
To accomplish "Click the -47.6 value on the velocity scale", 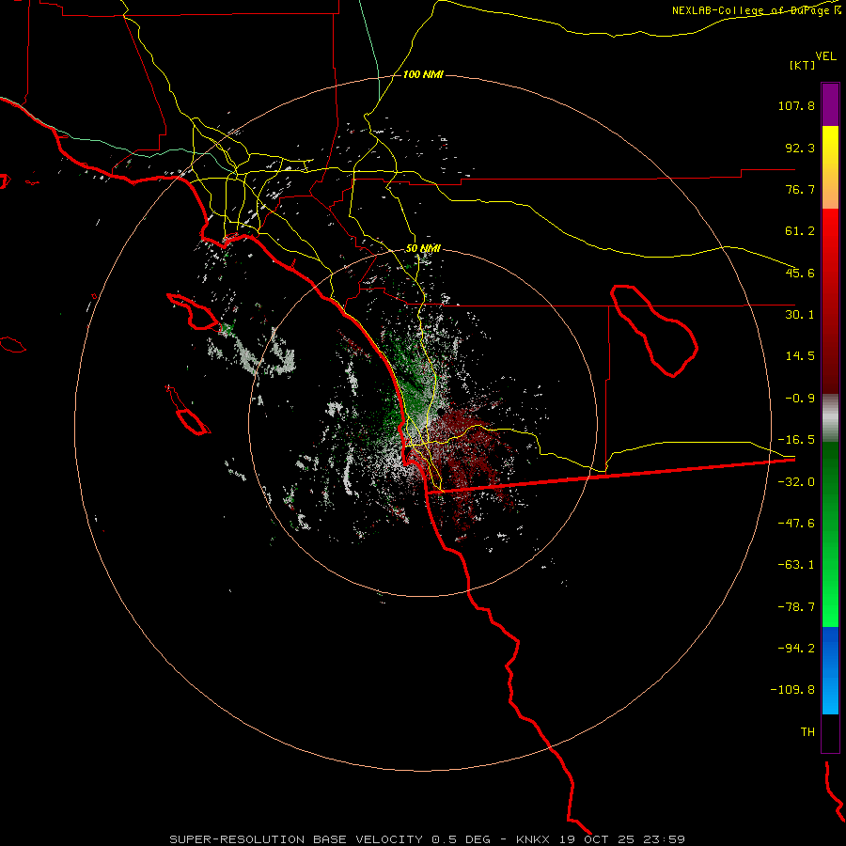I will click(796, 524).
